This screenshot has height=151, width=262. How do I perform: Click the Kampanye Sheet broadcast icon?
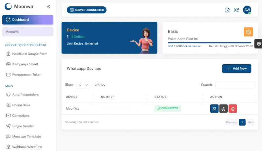tap(9, 64)
